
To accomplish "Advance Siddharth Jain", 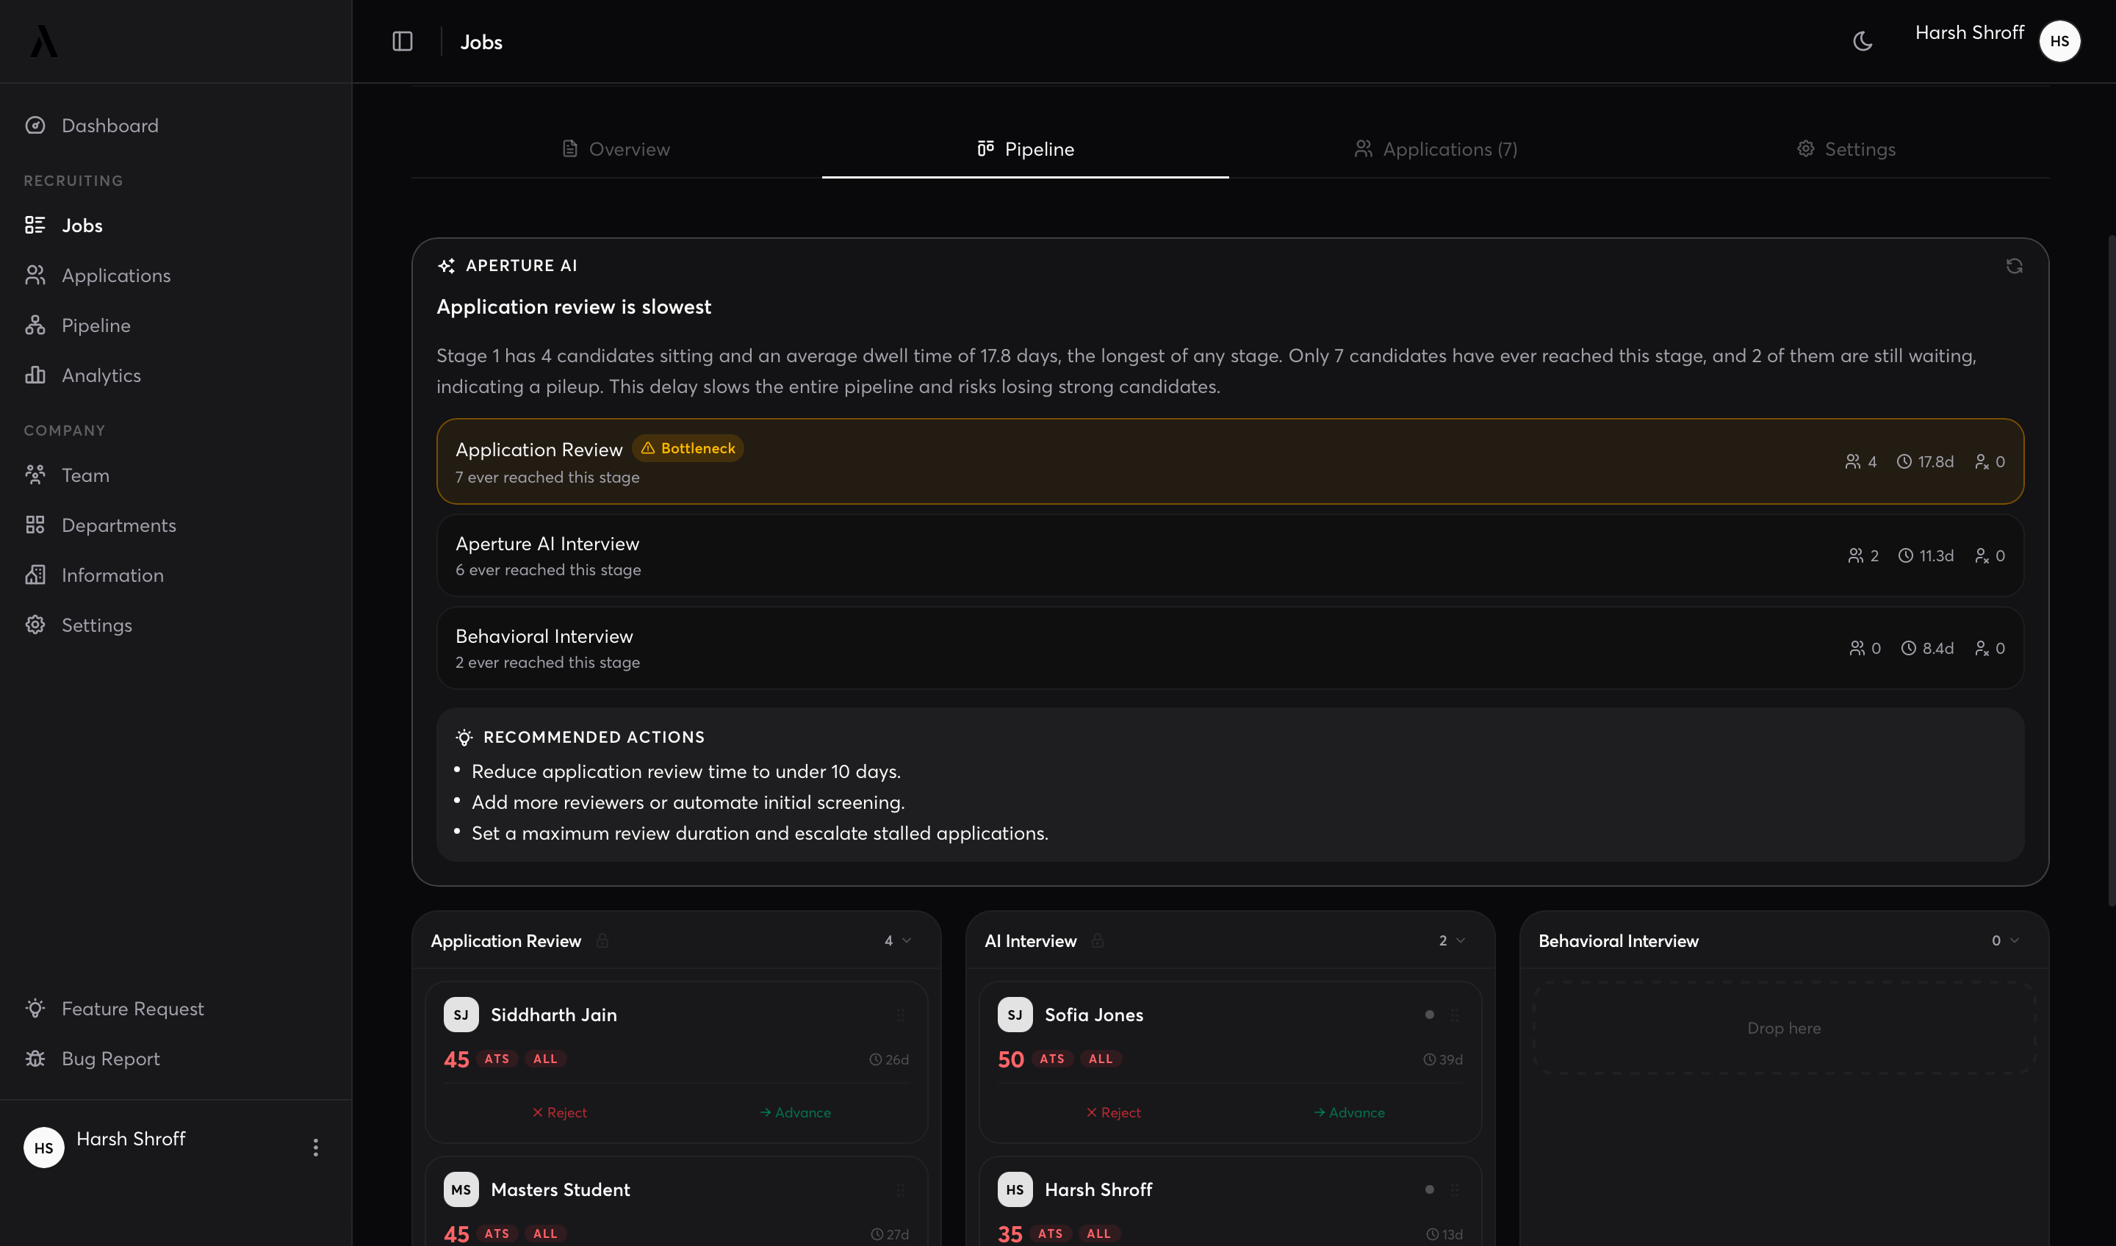I will tap(795, 1112).
